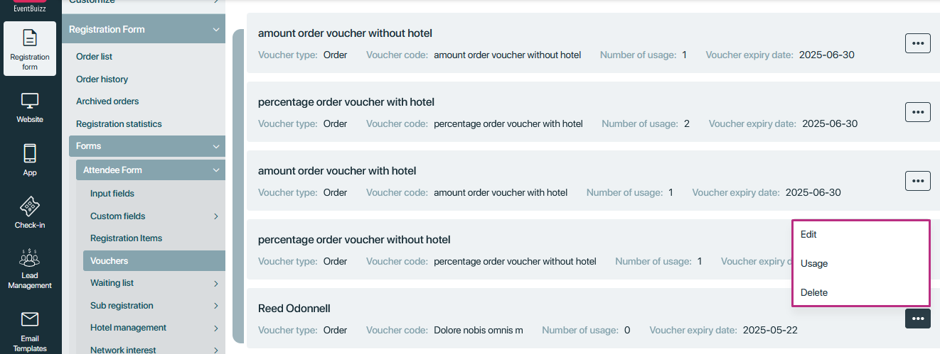Screen dimensions: 940x354
Task: Close the three-dot menu on Reed Odonnell voucher
Action: 917,319
